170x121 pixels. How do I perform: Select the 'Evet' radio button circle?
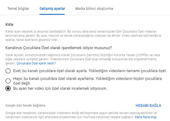pos(8,71)
